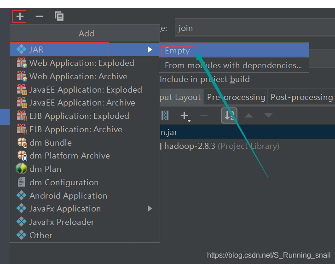This screenshot has height=264, width=335.
Task: Click the minus Remove artifact icon
Action: point(39,16)
